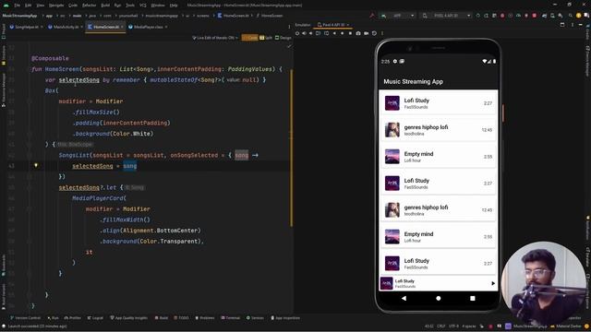Click the Make Project hammer icon

372,16
